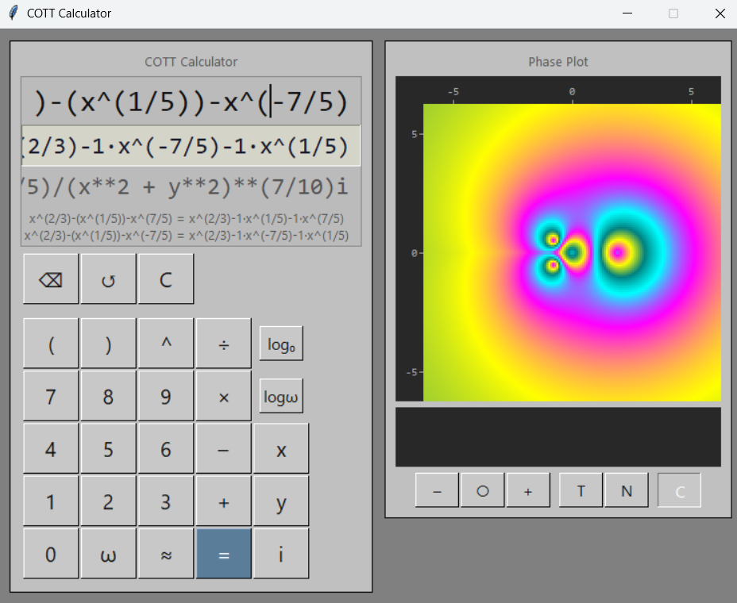Zoom in the phase plot with plus
This screenshot has width=737, height=603.
[528, 490]
